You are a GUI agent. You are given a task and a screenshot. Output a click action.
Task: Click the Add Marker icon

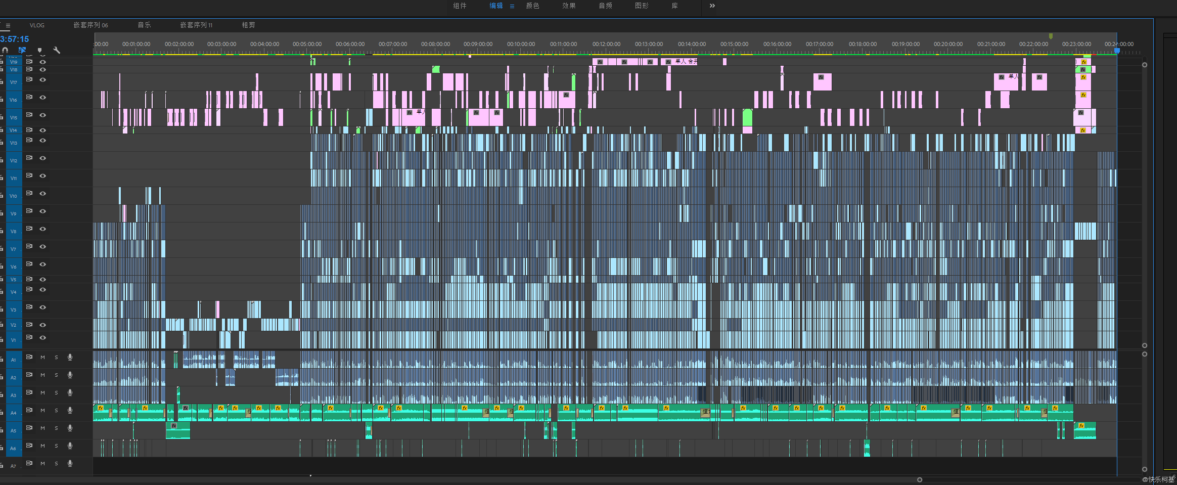point(39,50)
